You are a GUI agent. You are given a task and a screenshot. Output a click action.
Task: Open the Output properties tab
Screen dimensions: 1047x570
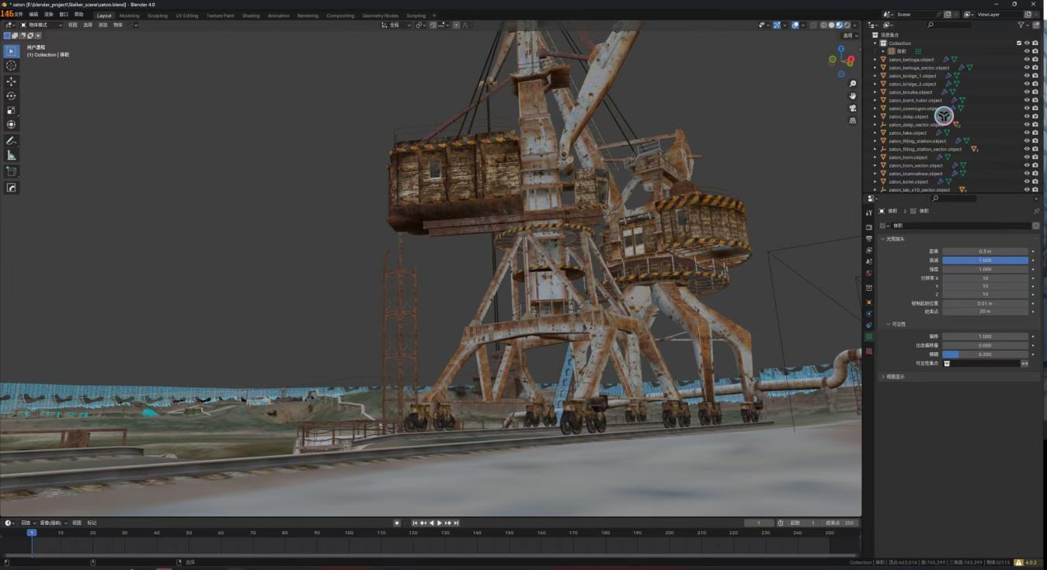click(869, 239)
